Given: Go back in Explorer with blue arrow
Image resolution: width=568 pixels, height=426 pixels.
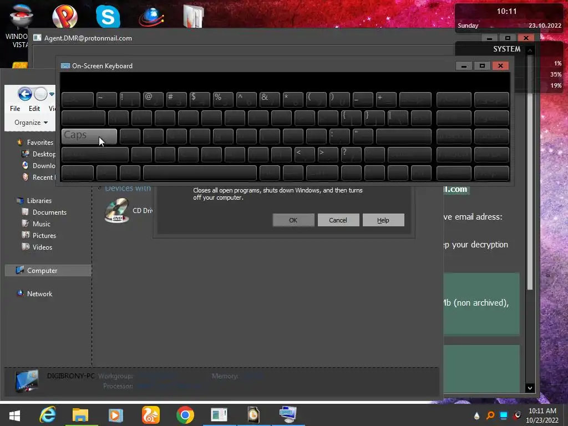Looking at the screenshot, I should 24,94.
